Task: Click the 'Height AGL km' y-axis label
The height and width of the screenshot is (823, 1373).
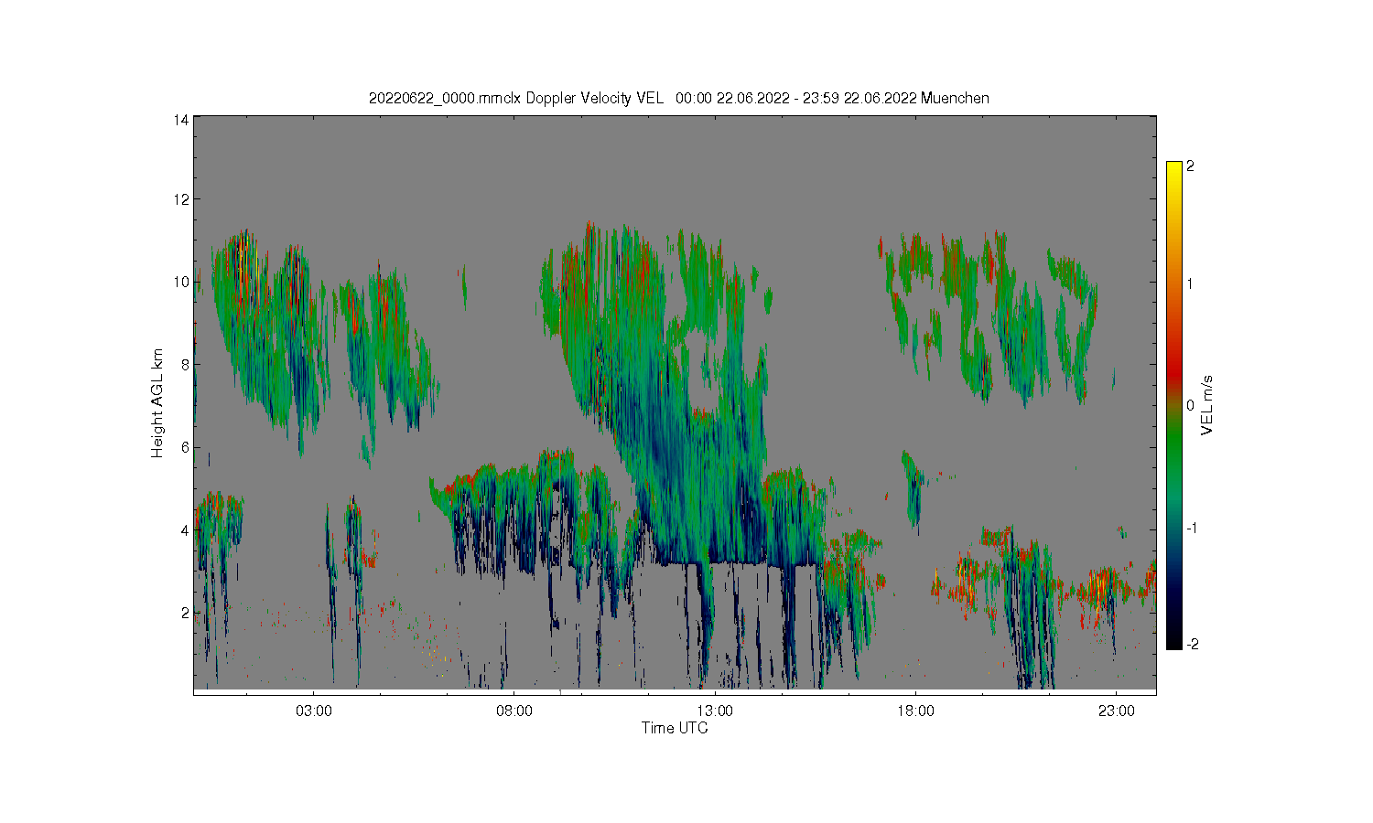Action: [x=157, y=403]
